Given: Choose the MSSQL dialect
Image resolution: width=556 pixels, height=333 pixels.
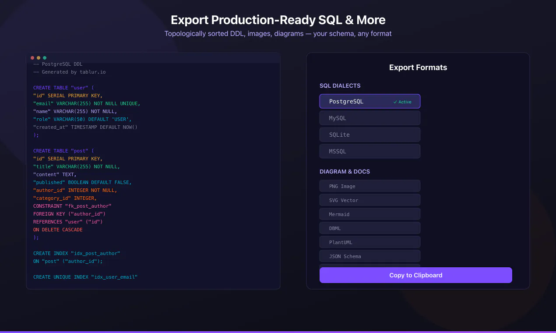Looking at the screenshot, I should [370, 151].
